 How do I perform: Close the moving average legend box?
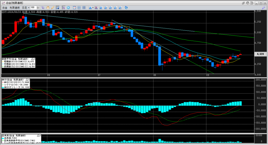coord(35,59)
